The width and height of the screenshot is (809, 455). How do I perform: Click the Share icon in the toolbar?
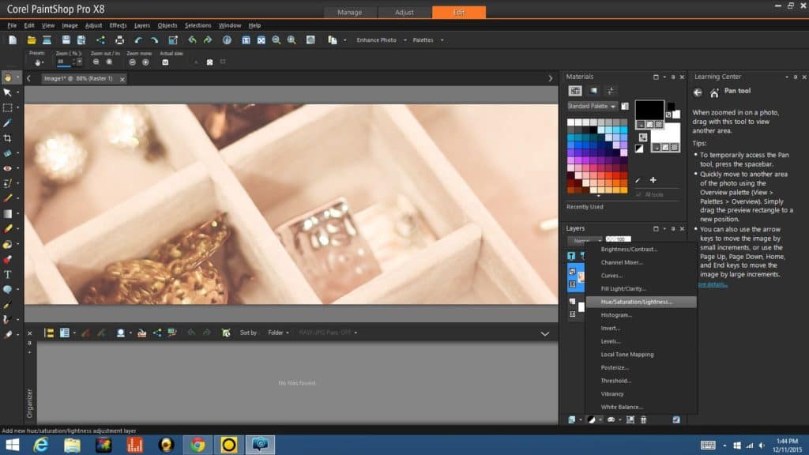100,39
